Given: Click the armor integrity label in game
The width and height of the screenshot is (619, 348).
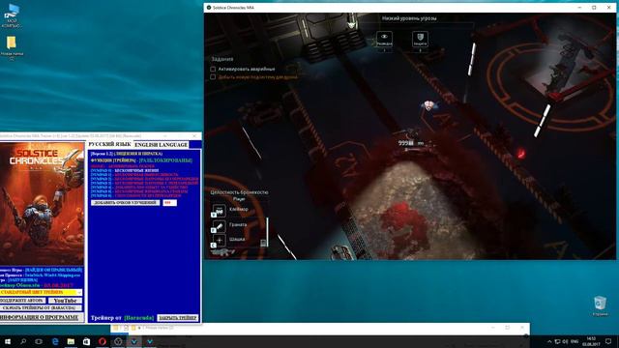Looking at the screenshot, I should pyautogui.click(x=239, y=192).
